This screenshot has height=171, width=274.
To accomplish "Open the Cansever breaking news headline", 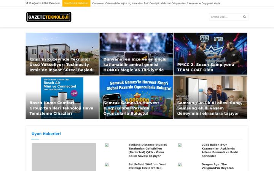I will [x=156, y=3].
